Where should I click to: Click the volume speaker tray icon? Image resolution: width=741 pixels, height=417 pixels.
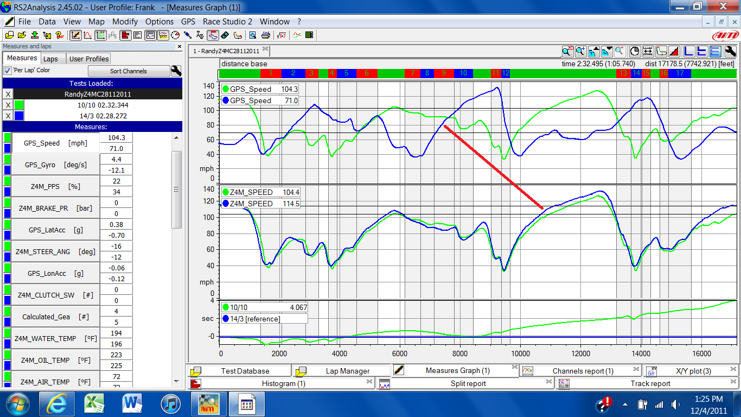point(675,405)
